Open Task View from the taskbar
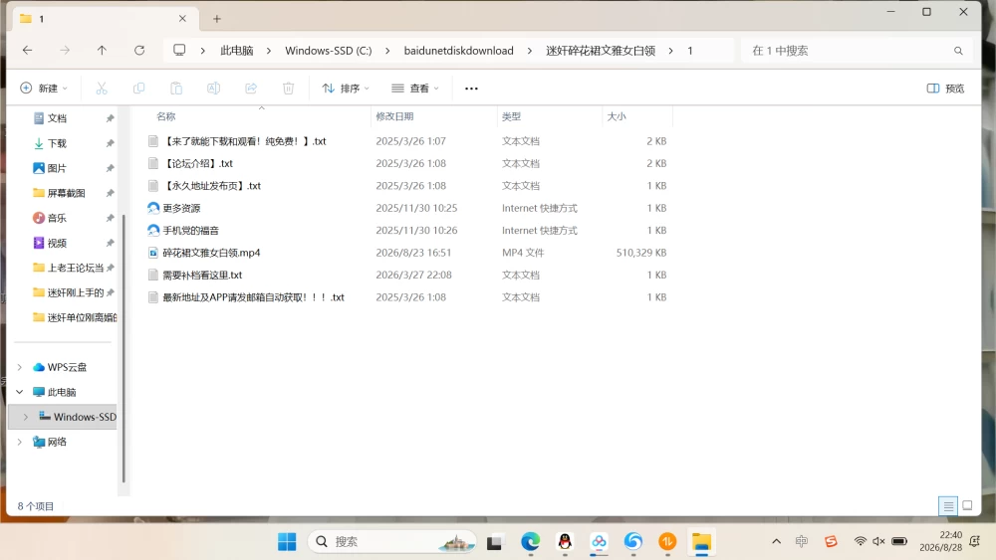The image size is (996, 560). click(x=494, y=542)
